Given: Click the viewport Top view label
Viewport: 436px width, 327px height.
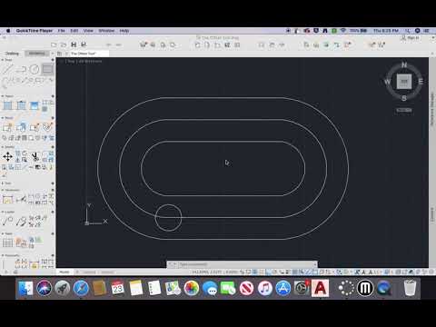Looking at the screenshot, I should pos(70,61).
